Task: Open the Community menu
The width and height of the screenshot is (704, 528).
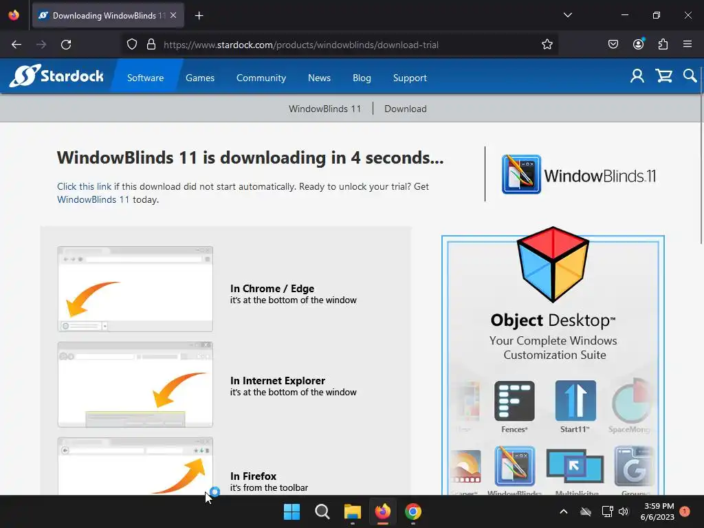Action: pos(261,78)
